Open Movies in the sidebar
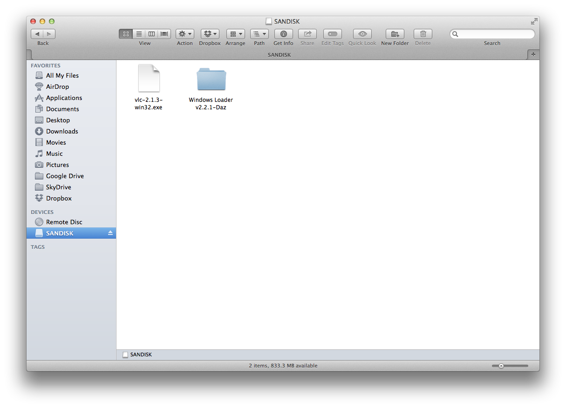The height and width of the screenshot is (408, 566). pyautogui.click(x=71, y=142)
